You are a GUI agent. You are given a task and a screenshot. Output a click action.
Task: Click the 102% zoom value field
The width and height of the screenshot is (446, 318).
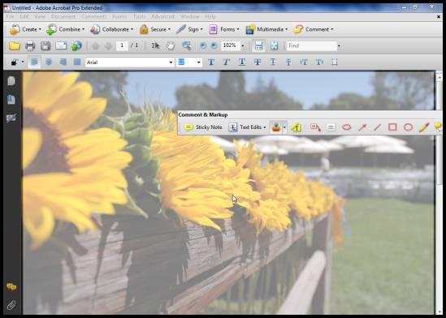click(x=231, y=45)
